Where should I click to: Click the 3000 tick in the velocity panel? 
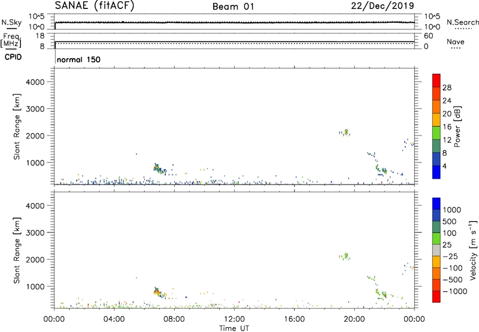click(35, 233)
